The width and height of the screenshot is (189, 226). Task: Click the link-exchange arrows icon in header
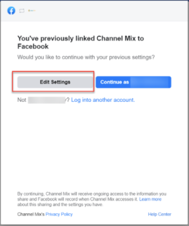[22, 11]
